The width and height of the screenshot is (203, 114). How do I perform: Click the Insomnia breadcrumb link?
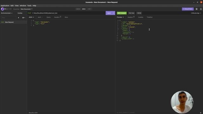(x=16, y=9)
